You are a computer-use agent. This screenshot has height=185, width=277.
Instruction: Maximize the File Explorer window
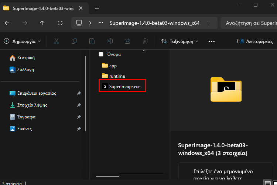click(x=256, y=5)
